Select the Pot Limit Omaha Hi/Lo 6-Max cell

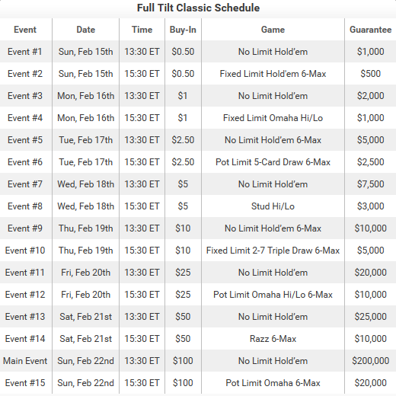pos(273,295)
